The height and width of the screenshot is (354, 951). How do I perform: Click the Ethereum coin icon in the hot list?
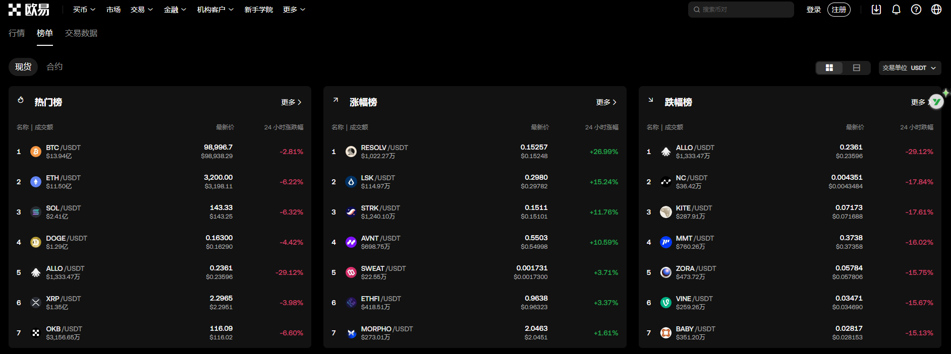coord(36,182)
